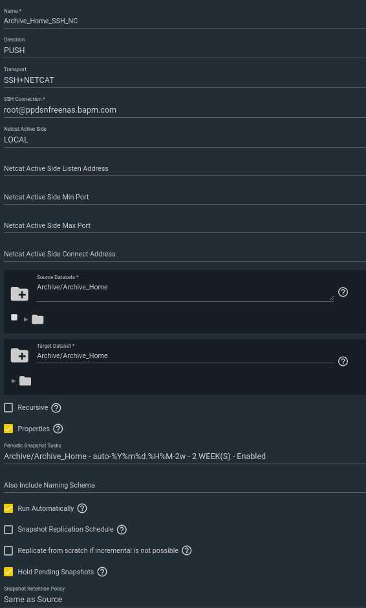
Task: Open the Direction dropdown showing PUSH
Action: 185,51
